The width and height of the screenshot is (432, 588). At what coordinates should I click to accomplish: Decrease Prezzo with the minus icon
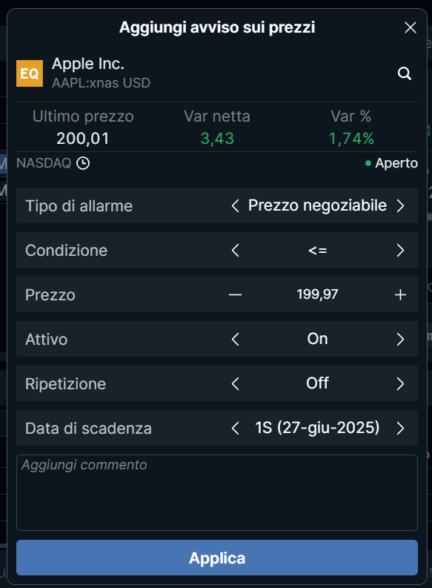click(x=235, y=295)
